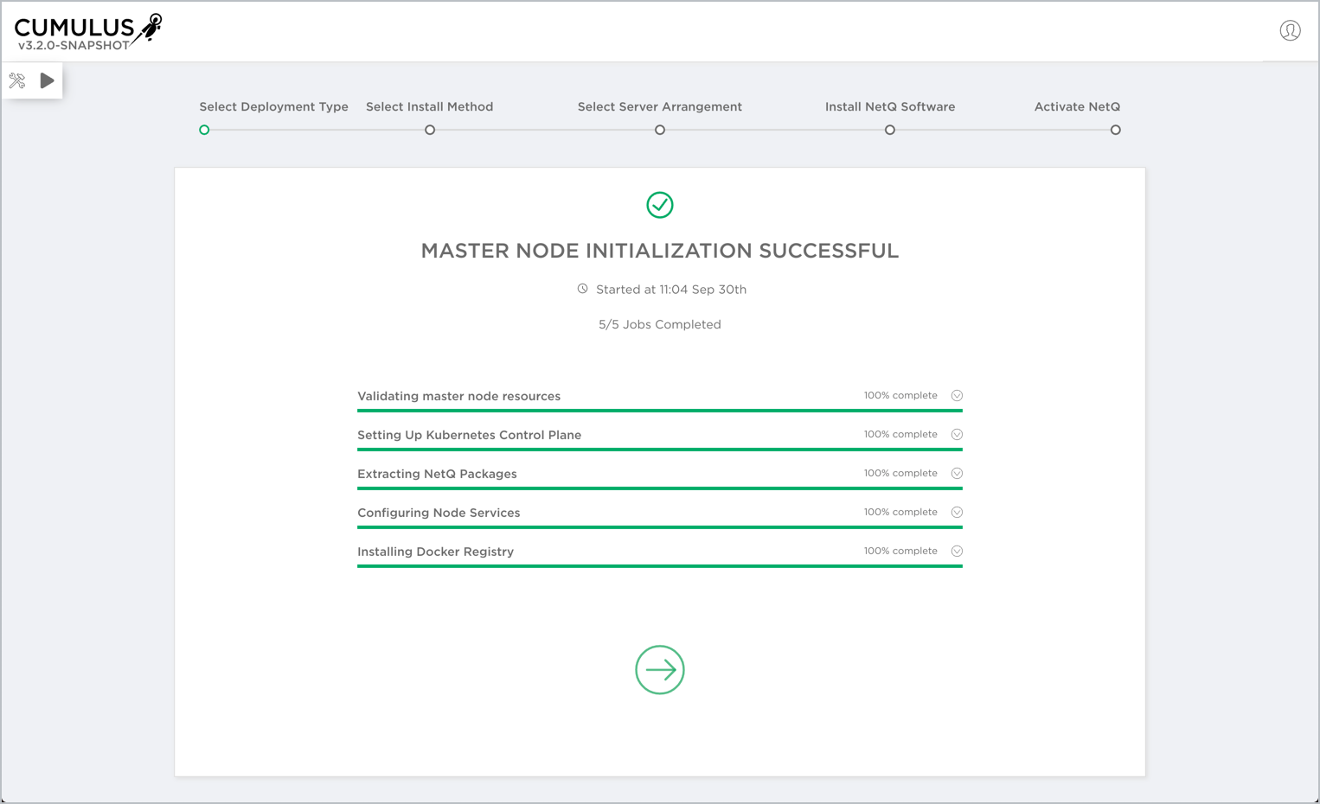This screenshot has height=804, width=1320.
Task: Select the Select Deployment Type step circle
Action: click(204, 130)
